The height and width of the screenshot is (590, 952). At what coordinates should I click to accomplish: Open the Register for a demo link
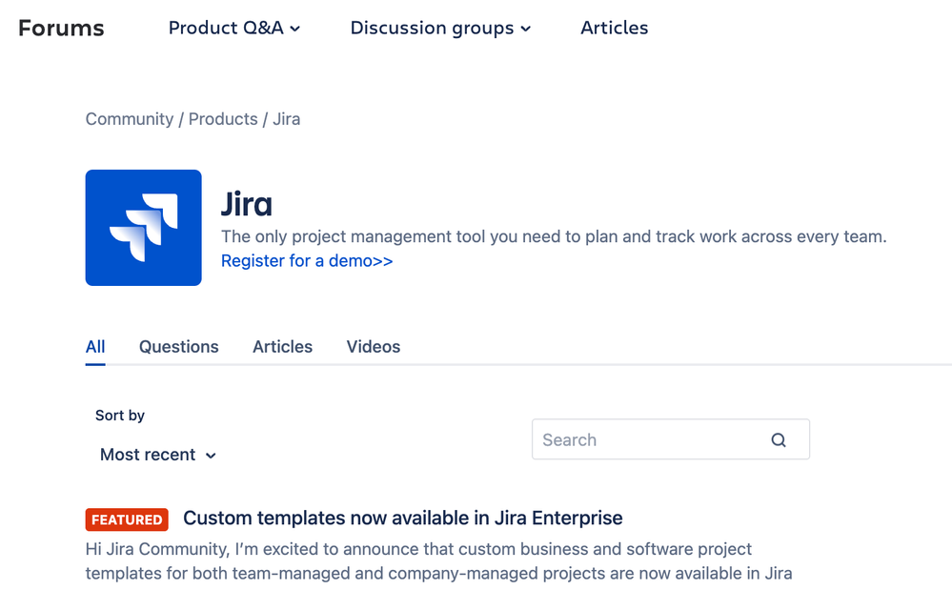coord(307,261)
